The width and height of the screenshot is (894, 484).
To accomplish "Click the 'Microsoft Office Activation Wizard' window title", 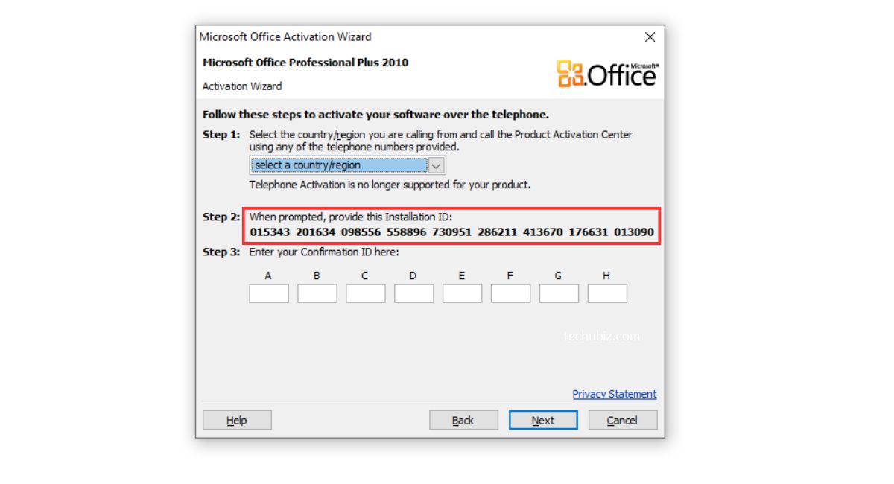I will [x=285, y=36].
